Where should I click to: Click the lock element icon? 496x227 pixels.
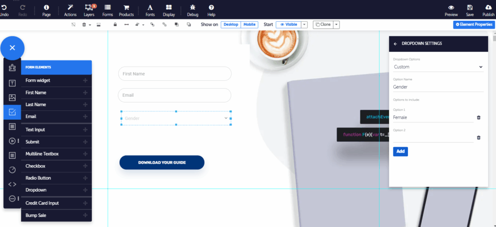click(115, 25)
